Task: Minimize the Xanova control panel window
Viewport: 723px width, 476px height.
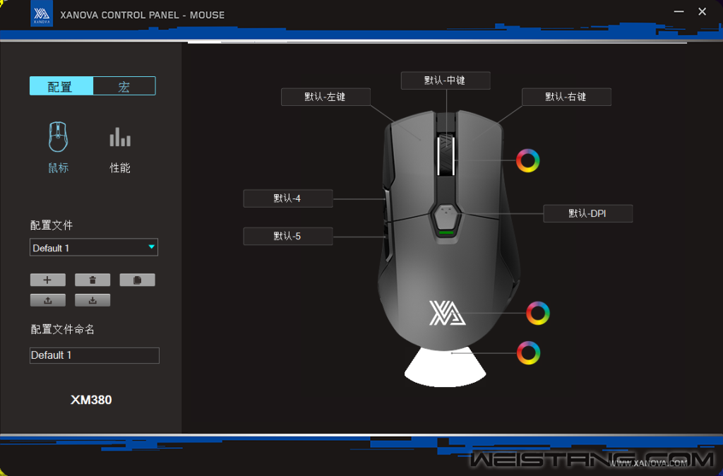Action: point(679,11)
